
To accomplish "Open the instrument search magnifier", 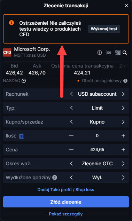I will point(125,53).
